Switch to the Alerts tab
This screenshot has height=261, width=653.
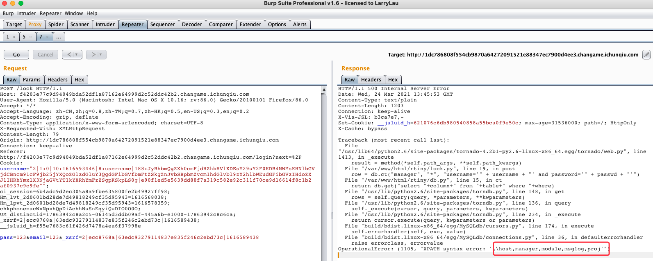[300, 25]
